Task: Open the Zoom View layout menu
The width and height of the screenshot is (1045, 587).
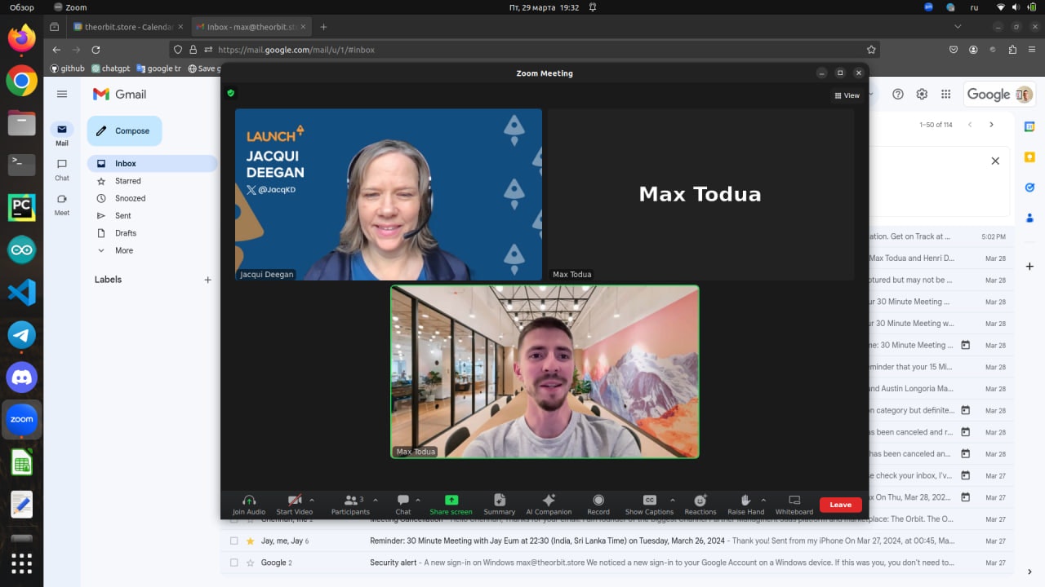Action: click(x=847, y=95)
